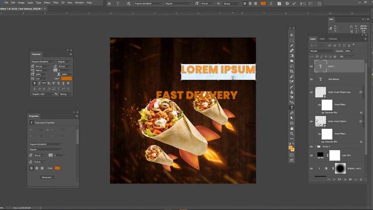This screenshot has height=210, width=373.
Task: Select the Horizontal Type tool in toolbar
Action: (x=291, y=107)
